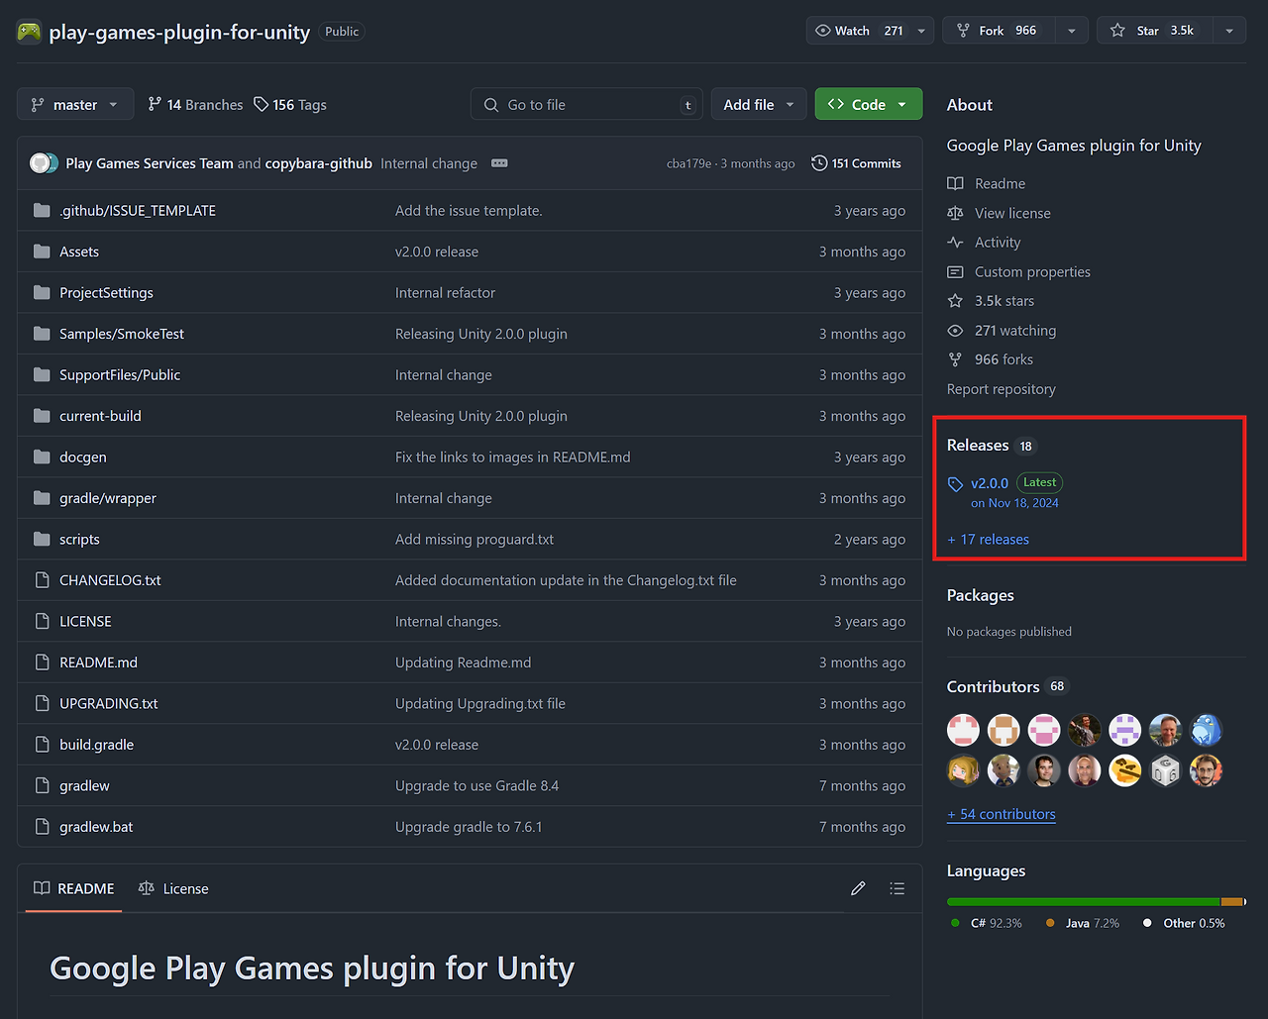Click the file icon beside build.gradle
Screen dimensions: 1268x1019
coord(42,745)
